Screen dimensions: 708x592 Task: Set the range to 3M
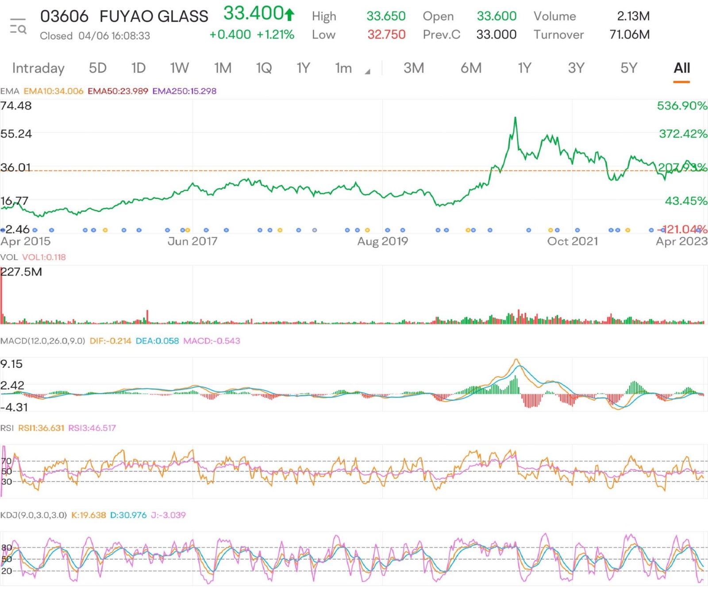point(414,68)
